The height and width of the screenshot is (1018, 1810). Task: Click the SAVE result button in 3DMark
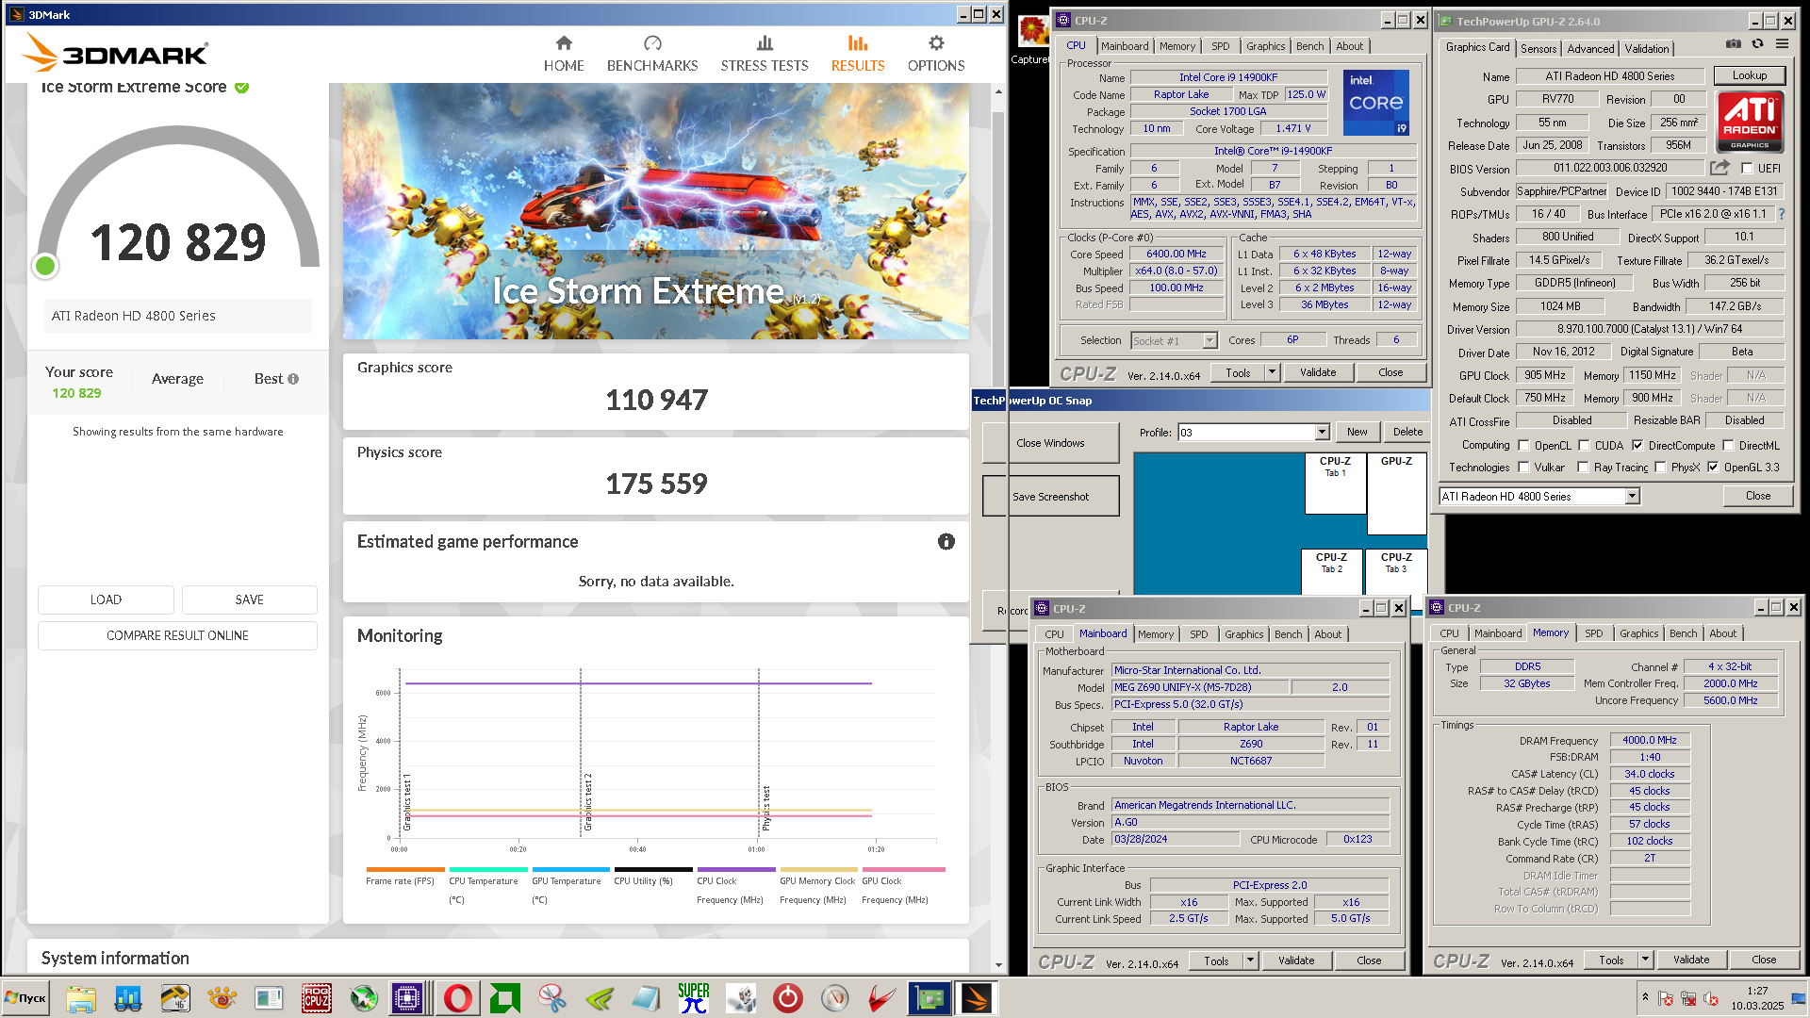pos(249,600)
